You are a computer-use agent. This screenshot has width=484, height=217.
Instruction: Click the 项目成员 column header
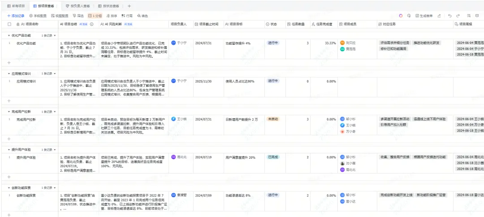click(357, 24)
